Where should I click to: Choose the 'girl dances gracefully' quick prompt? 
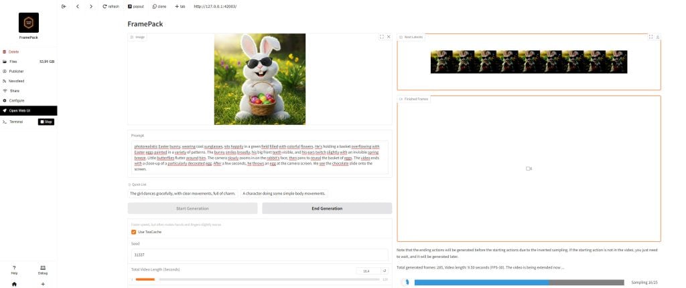pyautogui.click(x=183, y=193)
